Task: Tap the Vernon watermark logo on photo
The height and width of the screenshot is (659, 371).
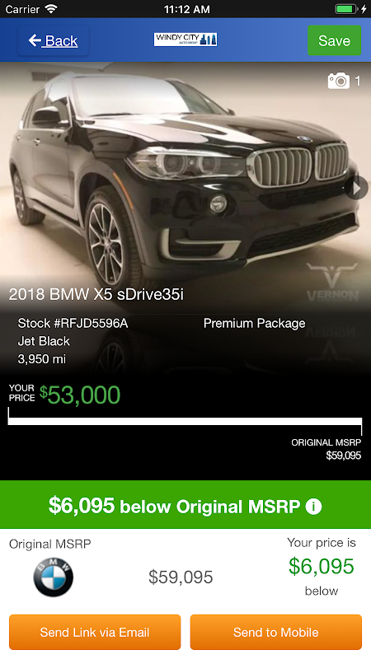Action: [x=332, y=283]
